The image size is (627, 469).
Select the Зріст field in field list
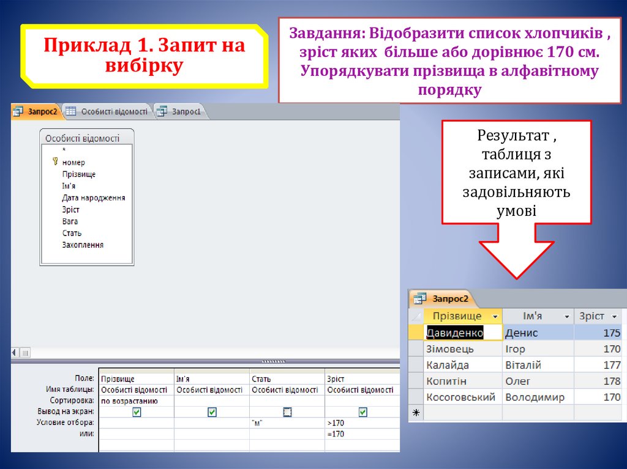click(71, 209)
